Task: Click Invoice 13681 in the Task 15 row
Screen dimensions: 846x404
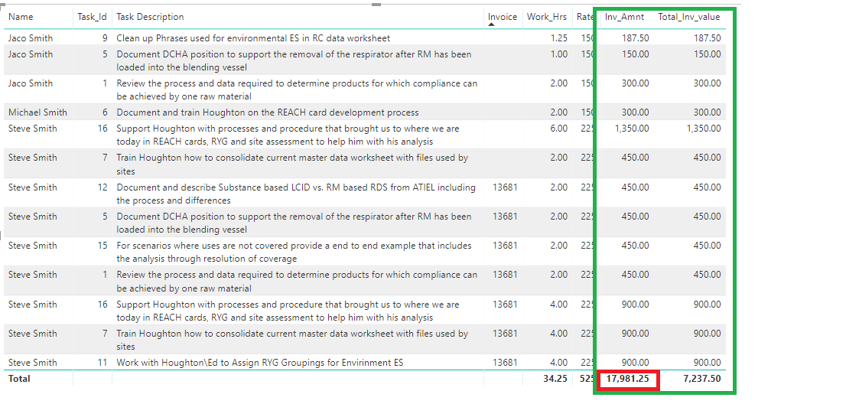Action: click(x=505, y=246)
